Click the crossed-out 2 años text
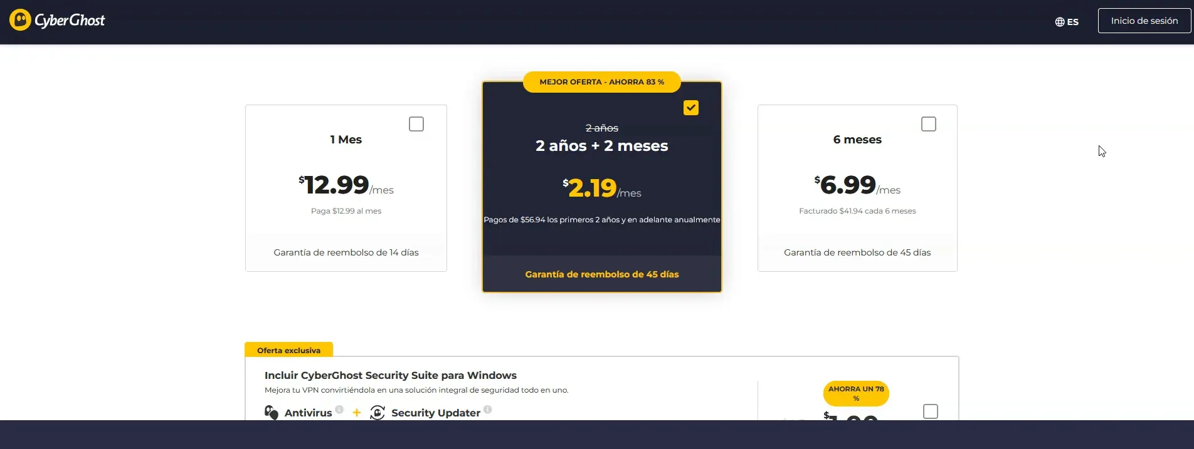Image resolution: width=1194 pixels, height=449 pixels. [602, 128]
